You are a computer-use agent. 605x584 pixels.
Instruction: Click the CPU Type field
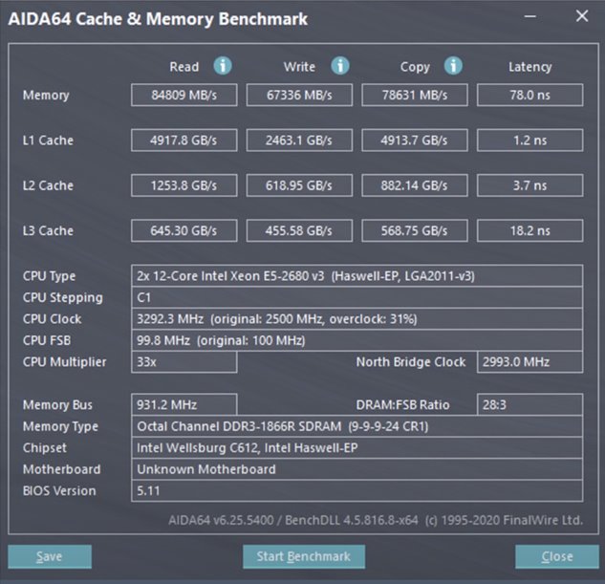357,276
